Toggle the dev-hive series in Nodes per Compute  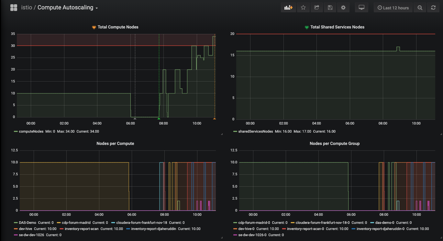click(26, 229)
